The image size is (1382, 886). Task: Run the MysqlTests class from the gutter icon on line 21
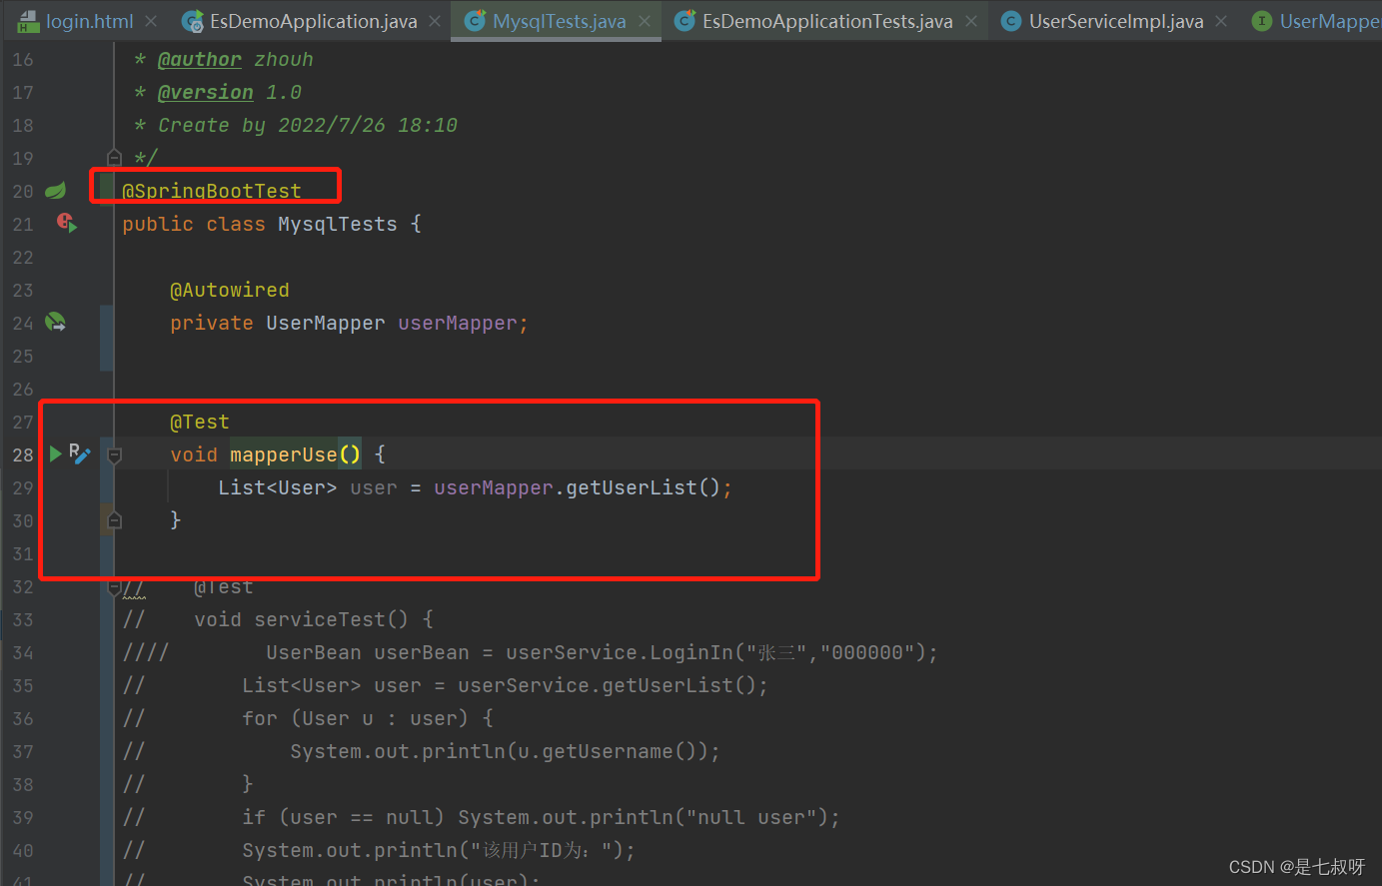tap(66, 223)
